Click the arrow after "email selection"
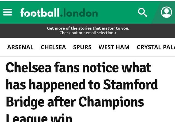The width and height of the screenshot is (175, 122). pyautogui.click(x=115, y=33)
